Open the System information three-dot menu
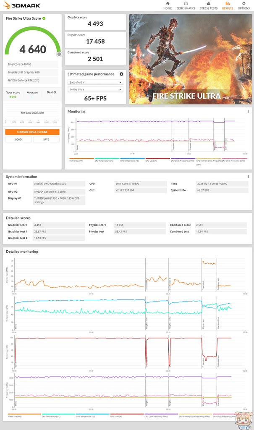Screen dimensions: 254x430 [248, 176]
